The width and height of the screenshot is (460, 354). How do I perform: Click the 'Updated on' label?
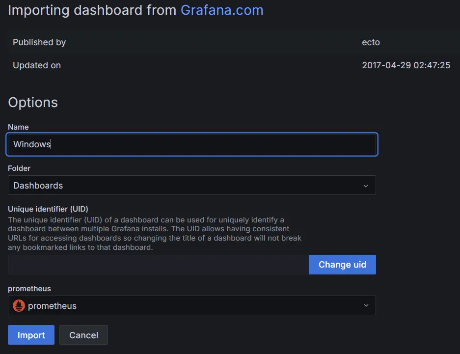[37, 65]
